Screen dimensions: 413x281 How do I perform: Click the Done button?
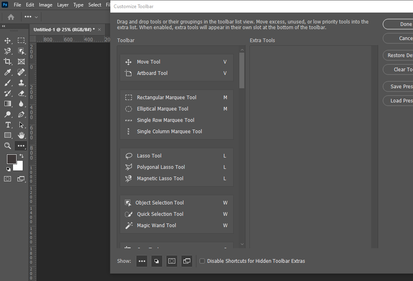(x=398, y=24)
